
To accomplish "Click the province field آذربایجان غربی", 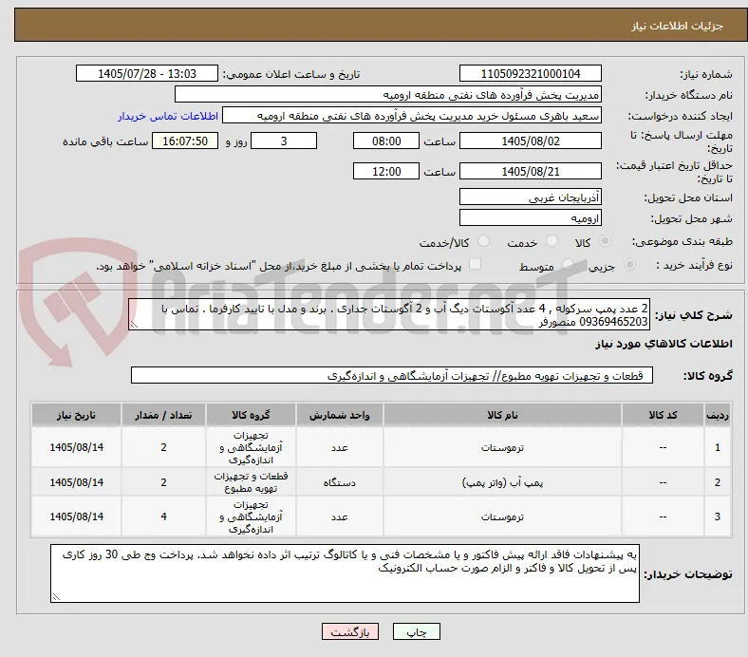I will click(x=530, y=197).
